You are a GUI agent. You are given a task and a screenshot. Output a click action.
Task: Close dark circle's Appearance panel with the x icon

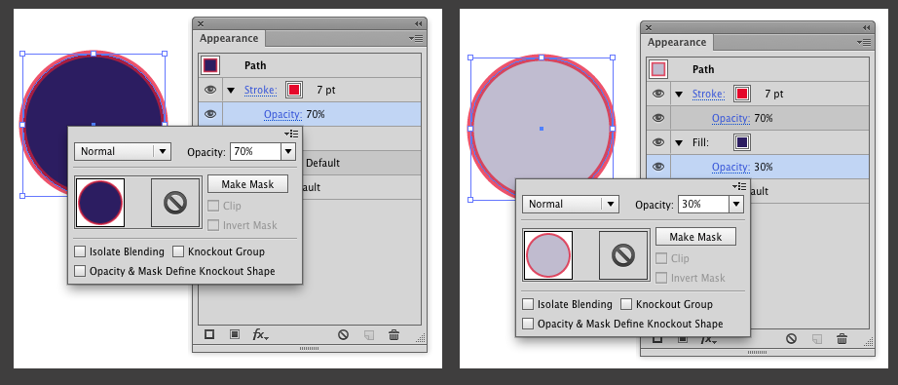(201, 24)
